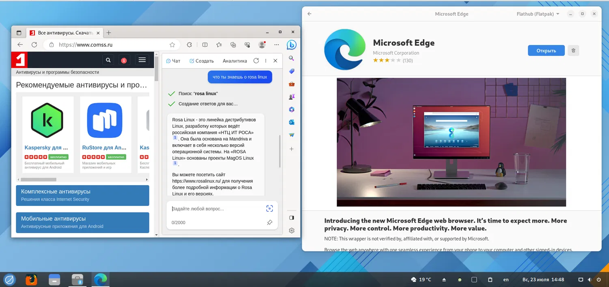609x287 pixels.
Task: Open Games chess icon in Edge sidebar
Action: pos(292,97)
